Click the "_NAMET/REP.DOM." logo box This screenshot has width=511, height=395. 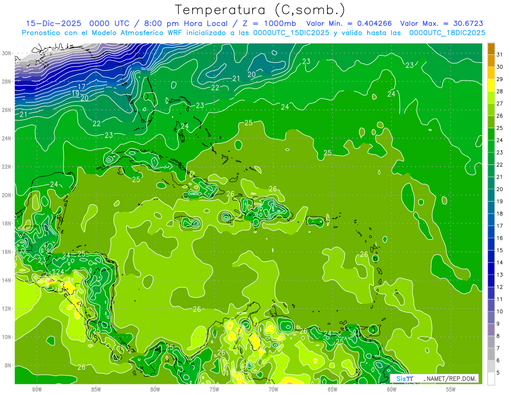pos(434,378)
